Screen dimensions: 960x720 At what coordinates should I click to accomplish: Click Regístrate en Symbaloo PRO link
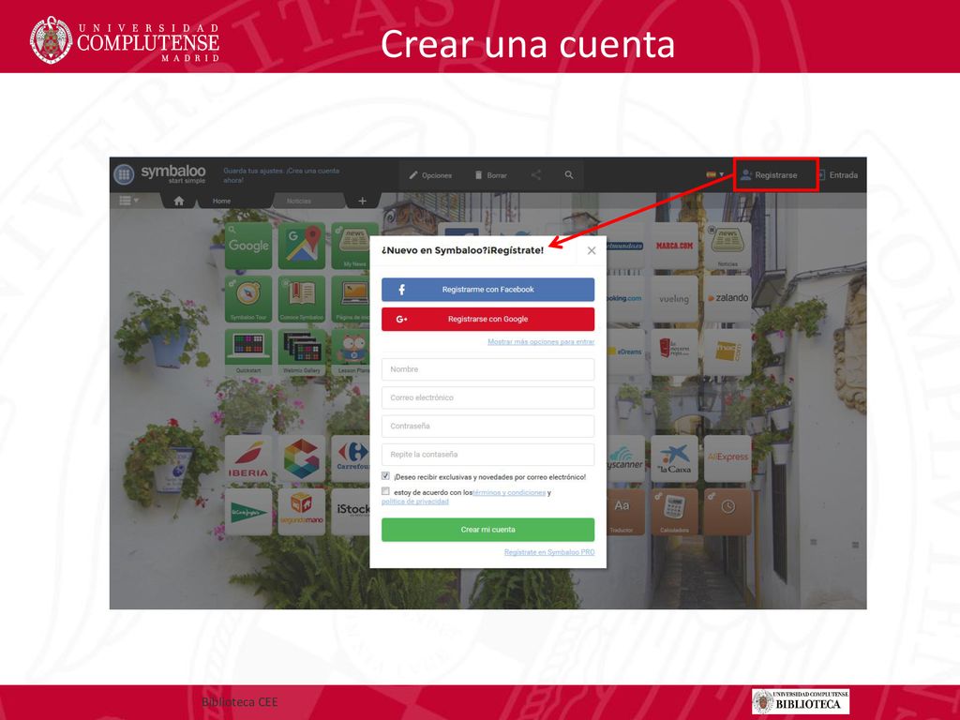[x=549, y=552]
